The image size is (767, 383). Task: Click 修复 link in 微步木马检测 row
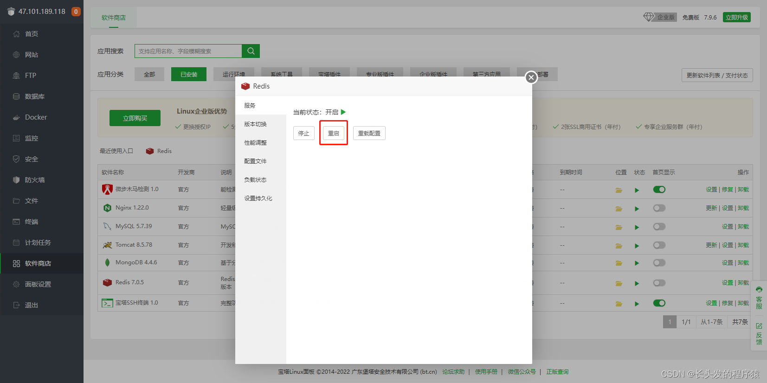coord(727,190)
